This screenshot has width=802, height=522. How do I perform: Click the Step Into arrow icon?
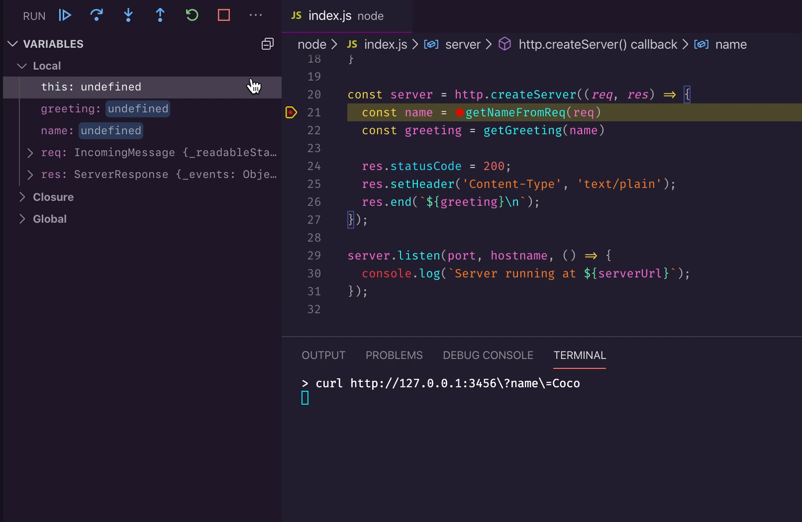point(128,15)
